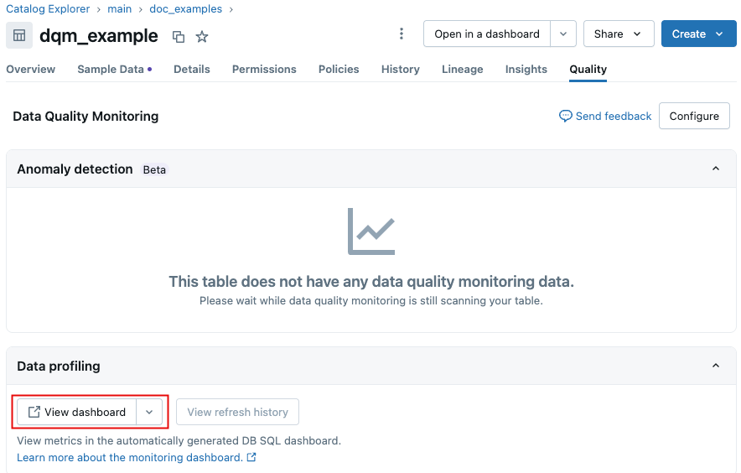Open the Share dropdown
741x473 pixels.
(618, 34)
